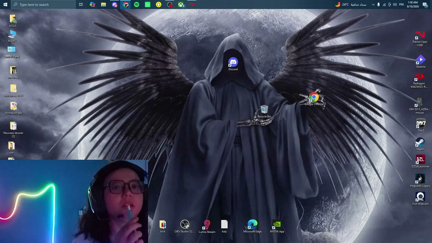
Task: Select the OBS-Studio-32 installer icon
Action: tap(185, 226)
